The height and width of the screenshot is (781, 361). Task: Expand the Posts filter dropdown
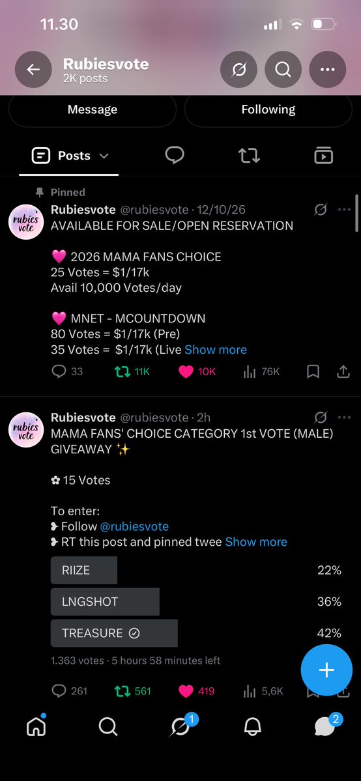point(70,156)
